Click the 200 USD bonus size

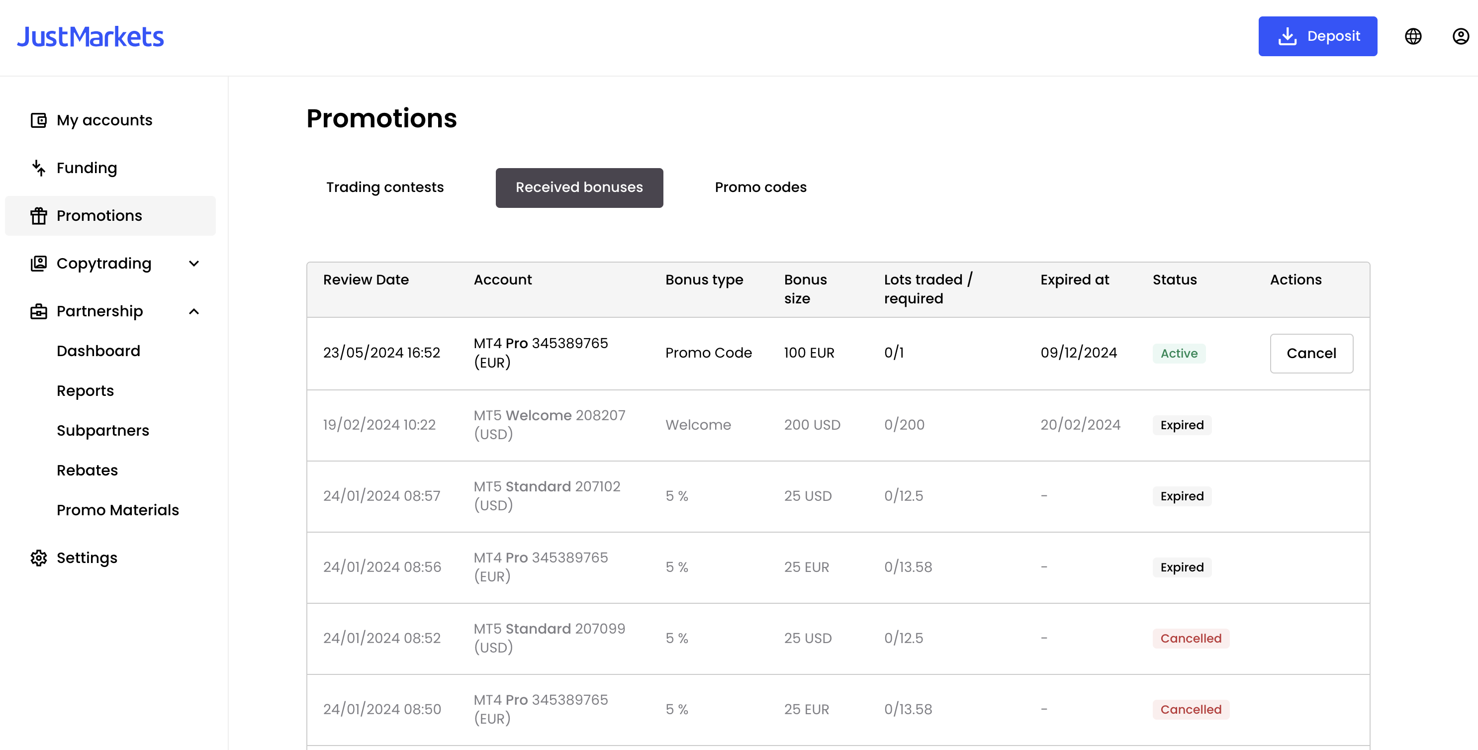tap(812, 425)
